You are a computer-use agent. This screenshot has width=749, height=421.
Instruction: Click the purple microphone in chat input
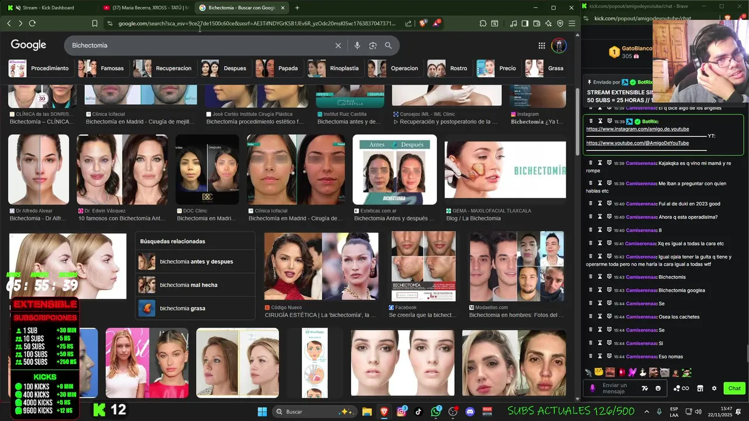pyautogui.click(x=593, y=388)
